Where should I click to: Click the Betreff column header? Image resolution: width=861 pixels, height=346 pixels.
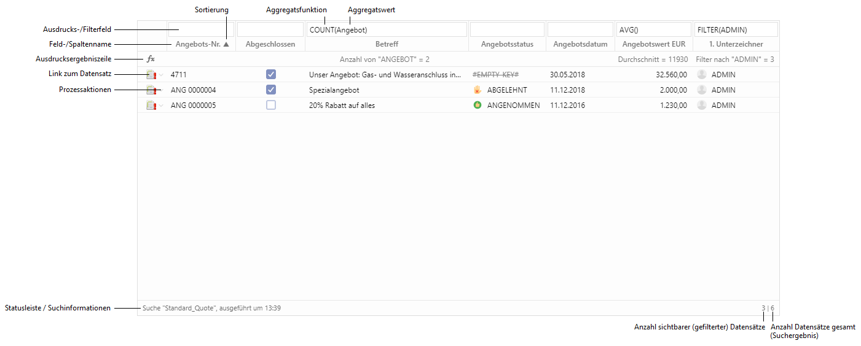coord(387,44)
